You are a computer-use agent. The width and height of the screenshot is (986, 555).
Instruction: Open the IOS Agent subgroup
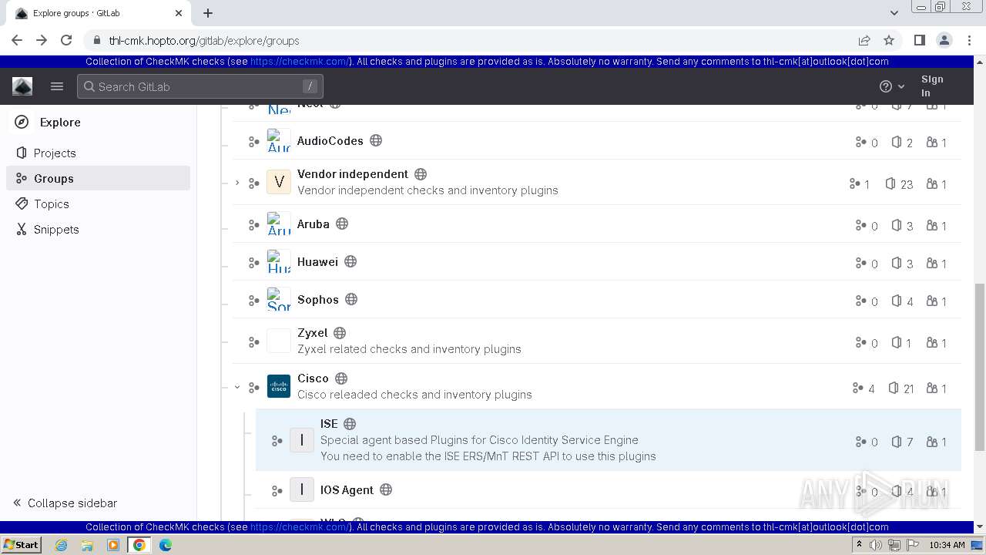[347, 489]
